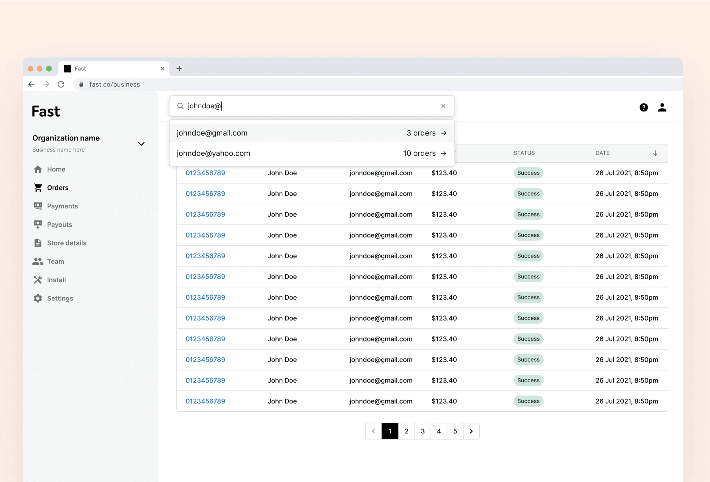This screenshot has height=482, width=710.
Task: Open Home from the sidebar
Action: click(56, 169)
